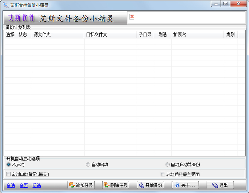
Task: Click the broken image icon in banner
Action: click(x=132, y=17)
